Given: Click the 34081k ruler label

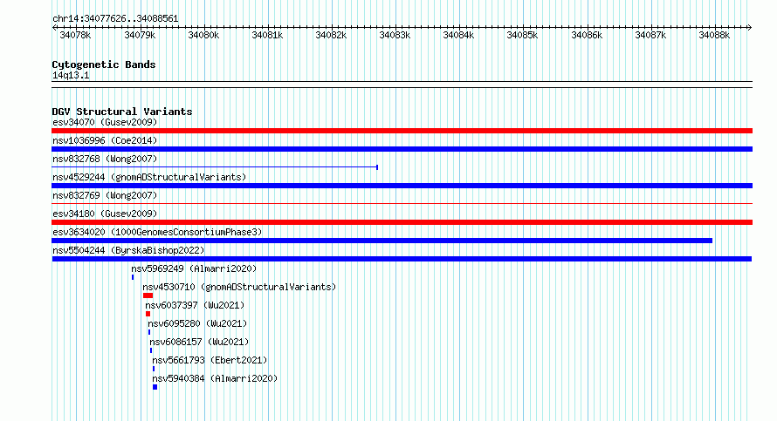Looking at the screenshot, I should click(268, 36).
